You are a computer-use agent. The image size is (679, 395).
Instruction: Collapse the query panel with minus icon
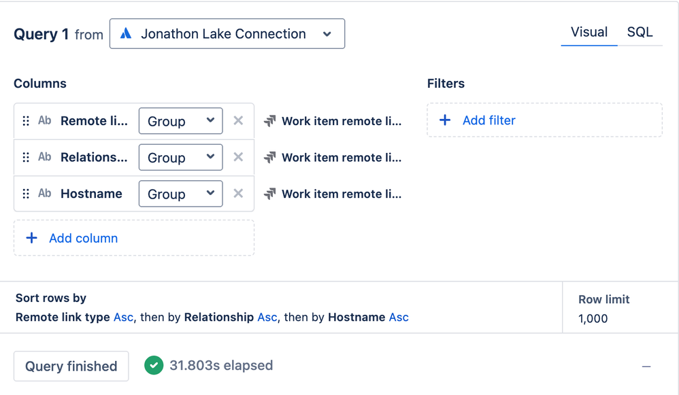(646, 366)
